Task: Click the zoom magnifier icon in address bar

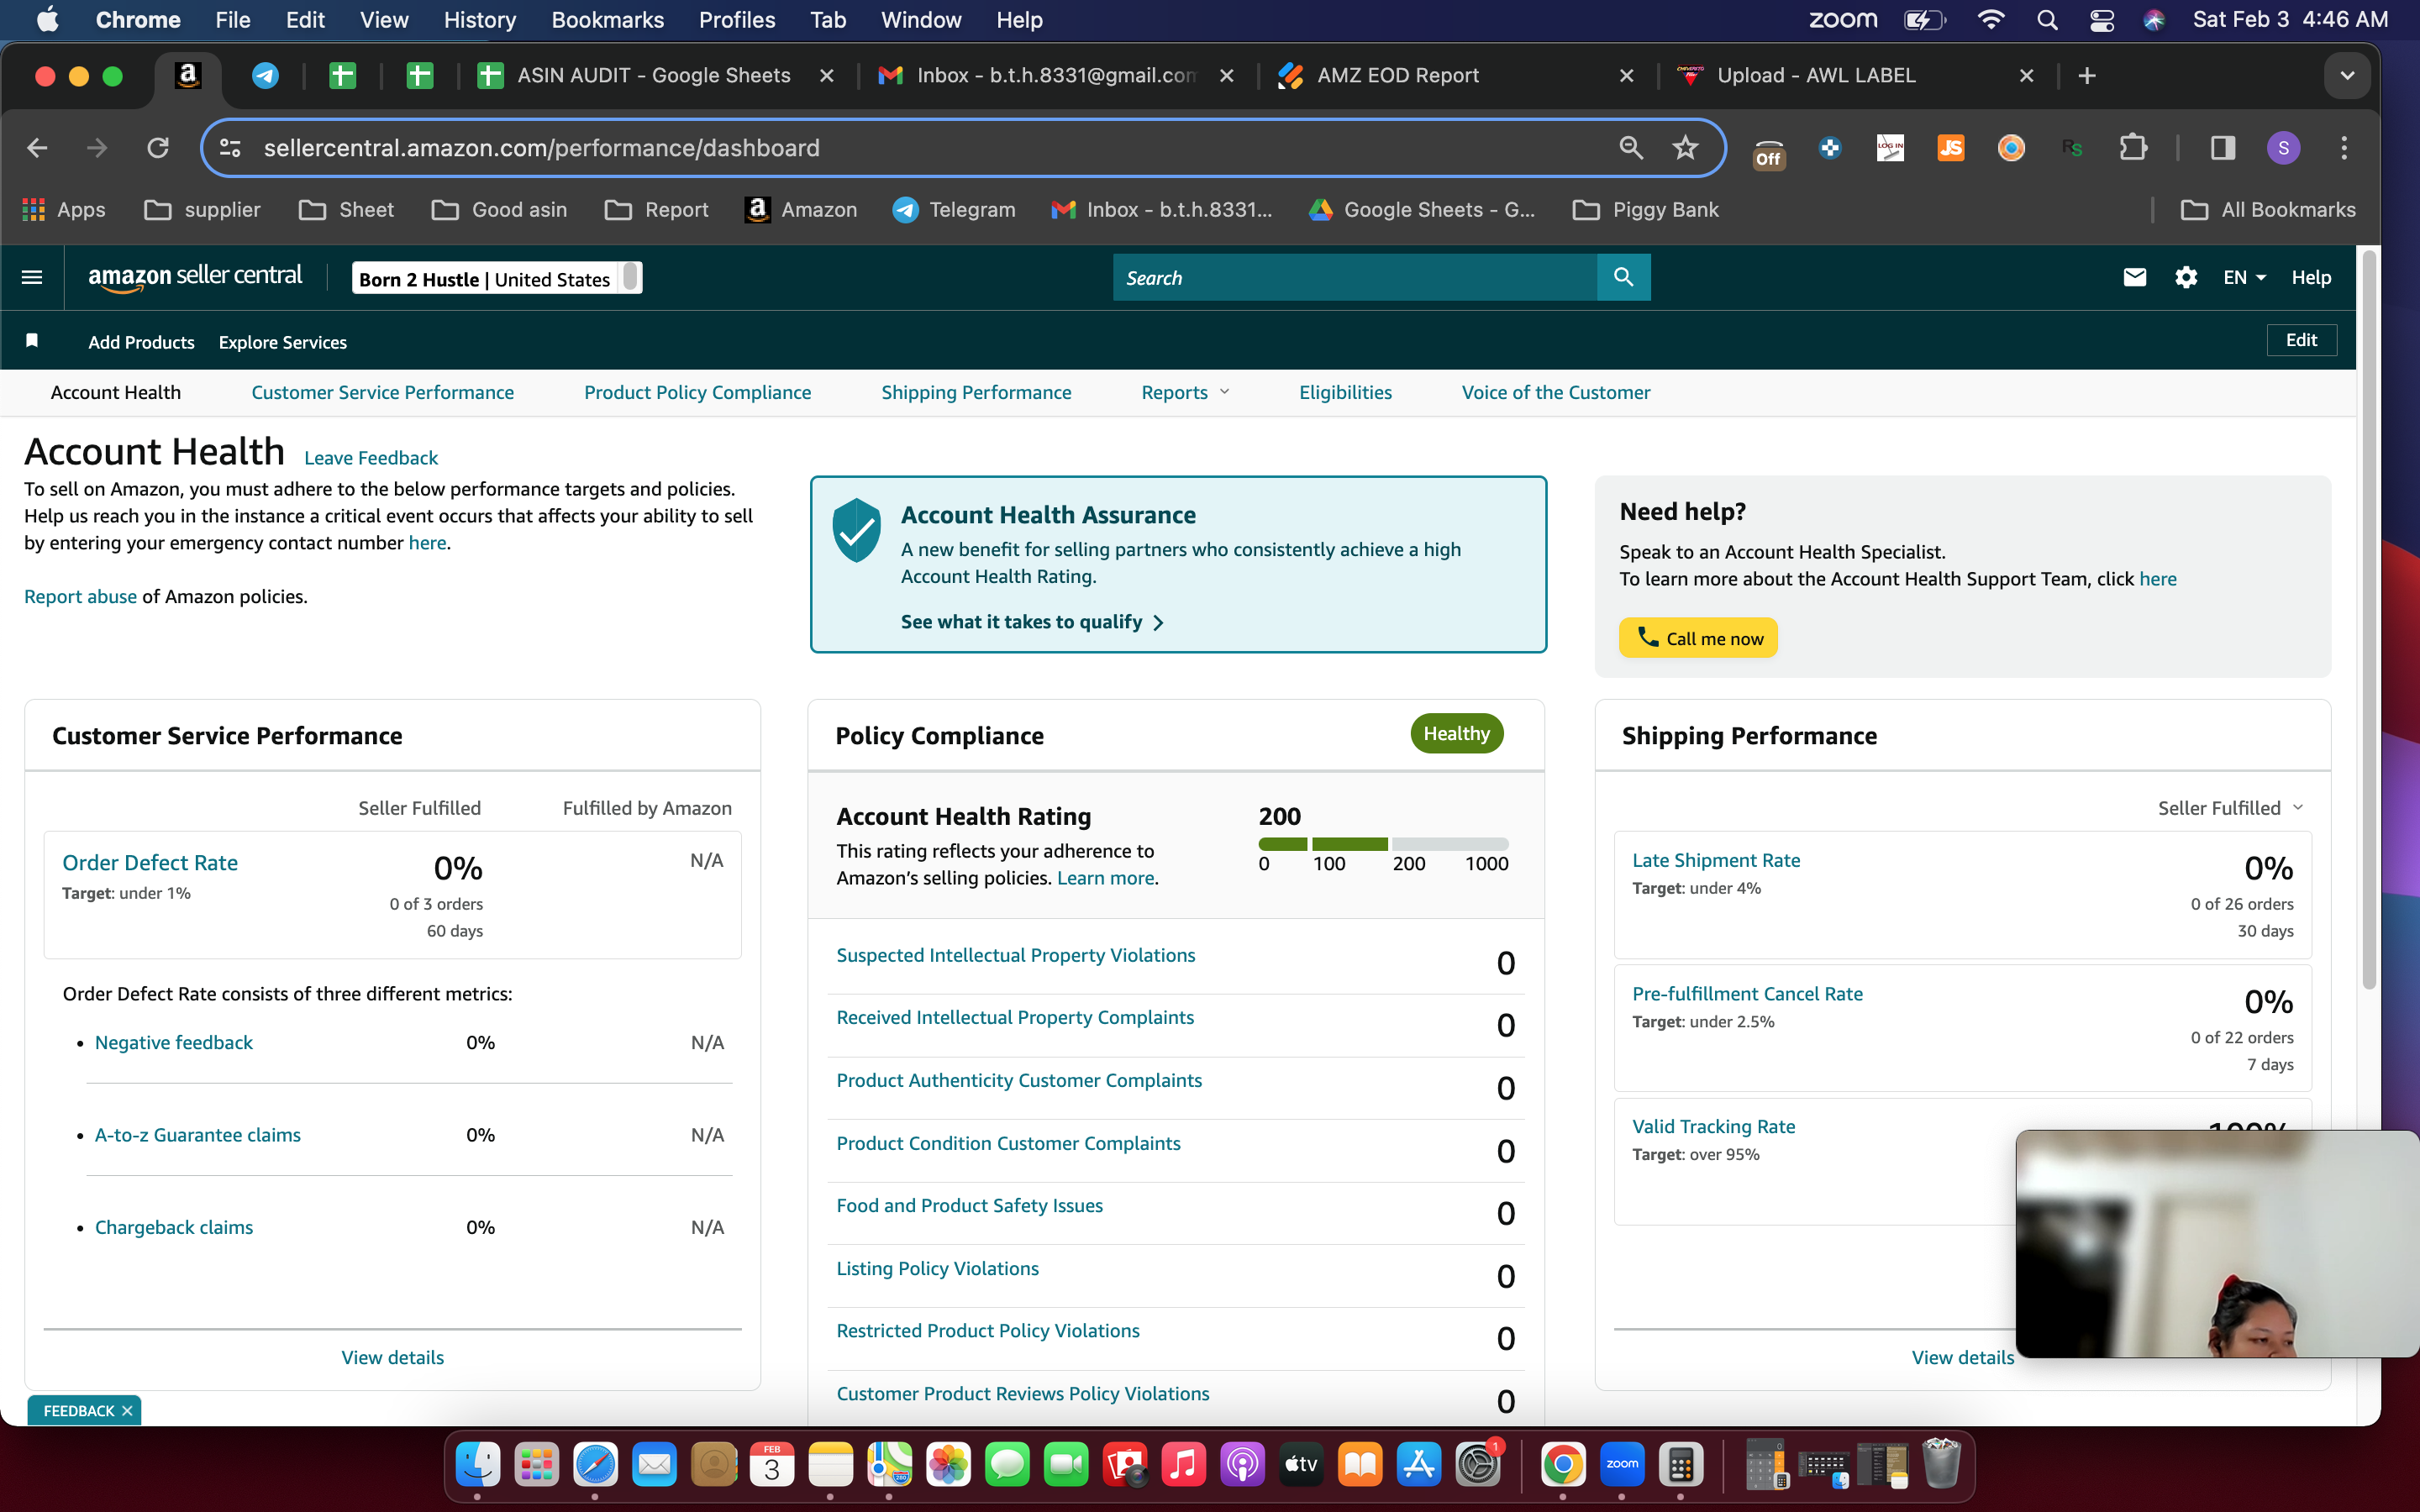Action: 1631,148
